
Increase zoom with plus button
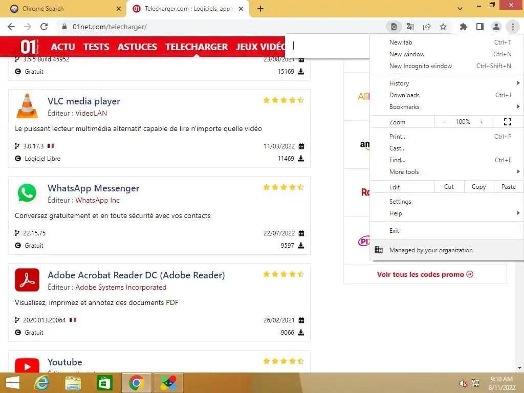pyautogui.click(x=482, y=122)
